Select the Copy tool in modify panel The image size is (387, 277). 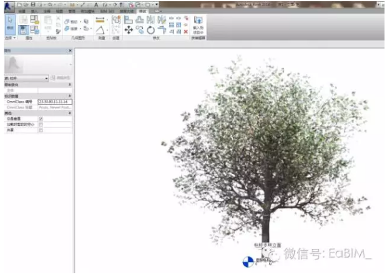[x=140, y=30]
